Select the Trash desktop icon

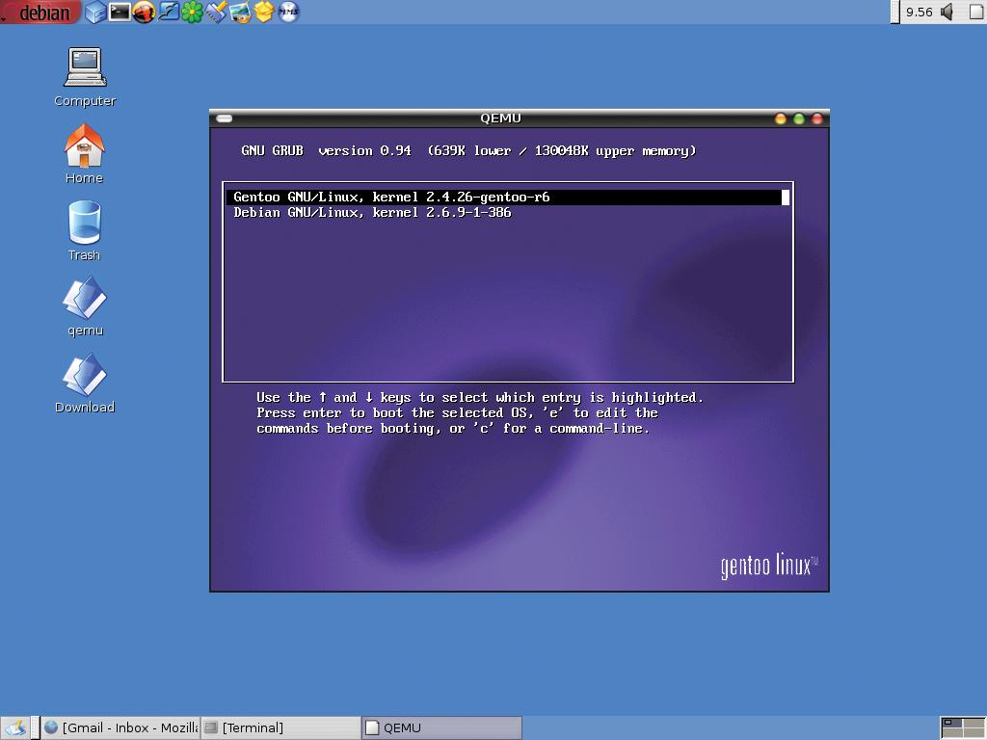point(85,230)
